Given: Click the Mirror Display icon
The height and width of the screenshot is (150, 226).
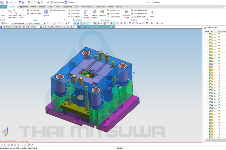Looking at the screenshot, I should point(28,10).
